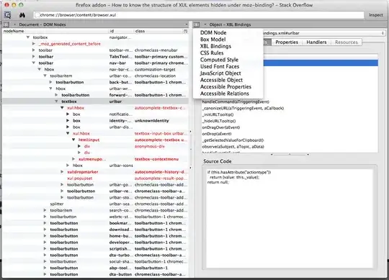Click the binoculars find icon
389x280 pixels.
point(22,15)
